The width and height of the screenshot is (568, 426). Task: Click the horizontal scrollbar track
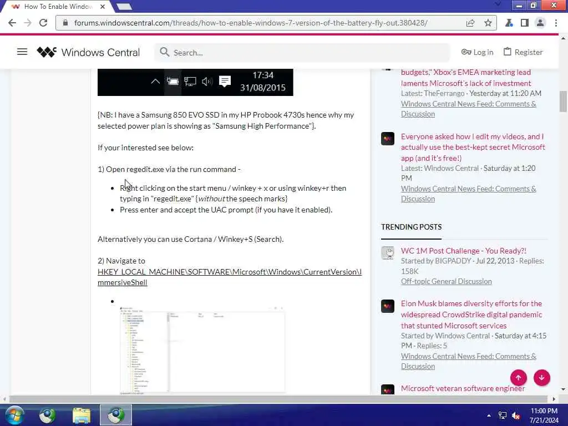[278, 399]
